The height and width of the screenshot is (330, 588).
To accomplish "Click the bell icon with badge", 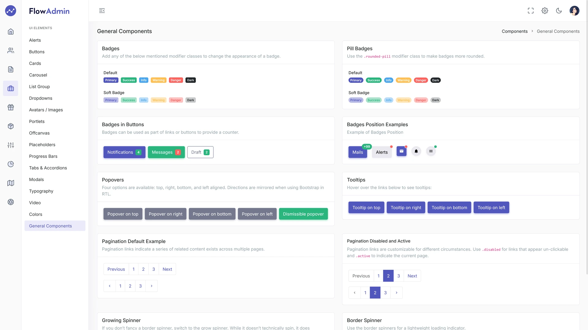I will click(x=416, y=151).
